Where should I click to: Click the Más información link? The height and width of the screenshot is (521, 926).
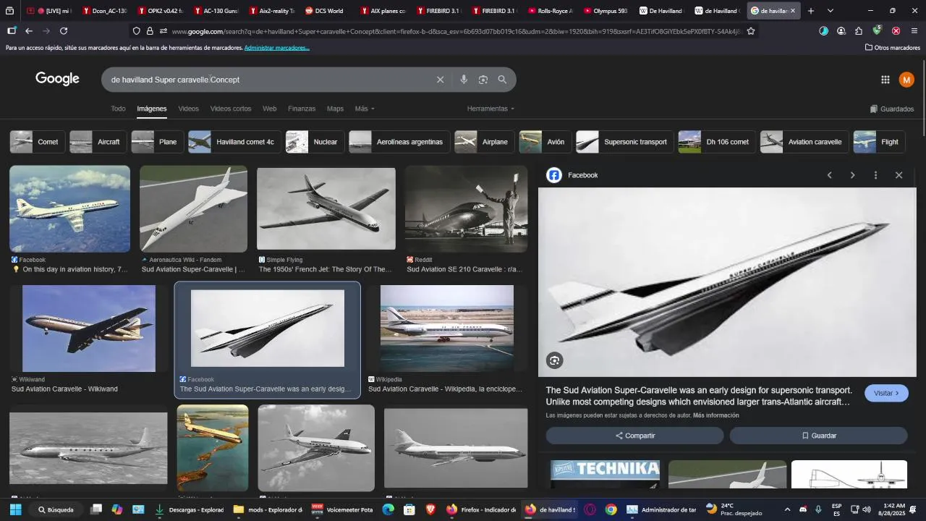coord(716,415)
